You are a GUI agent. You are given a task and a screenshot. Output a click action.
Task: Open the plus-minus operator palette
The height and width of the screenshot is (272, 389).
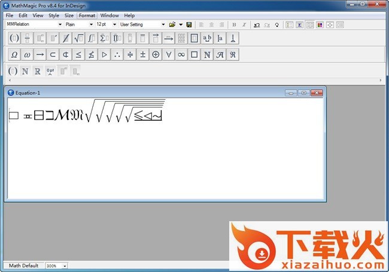coord(143,54)
